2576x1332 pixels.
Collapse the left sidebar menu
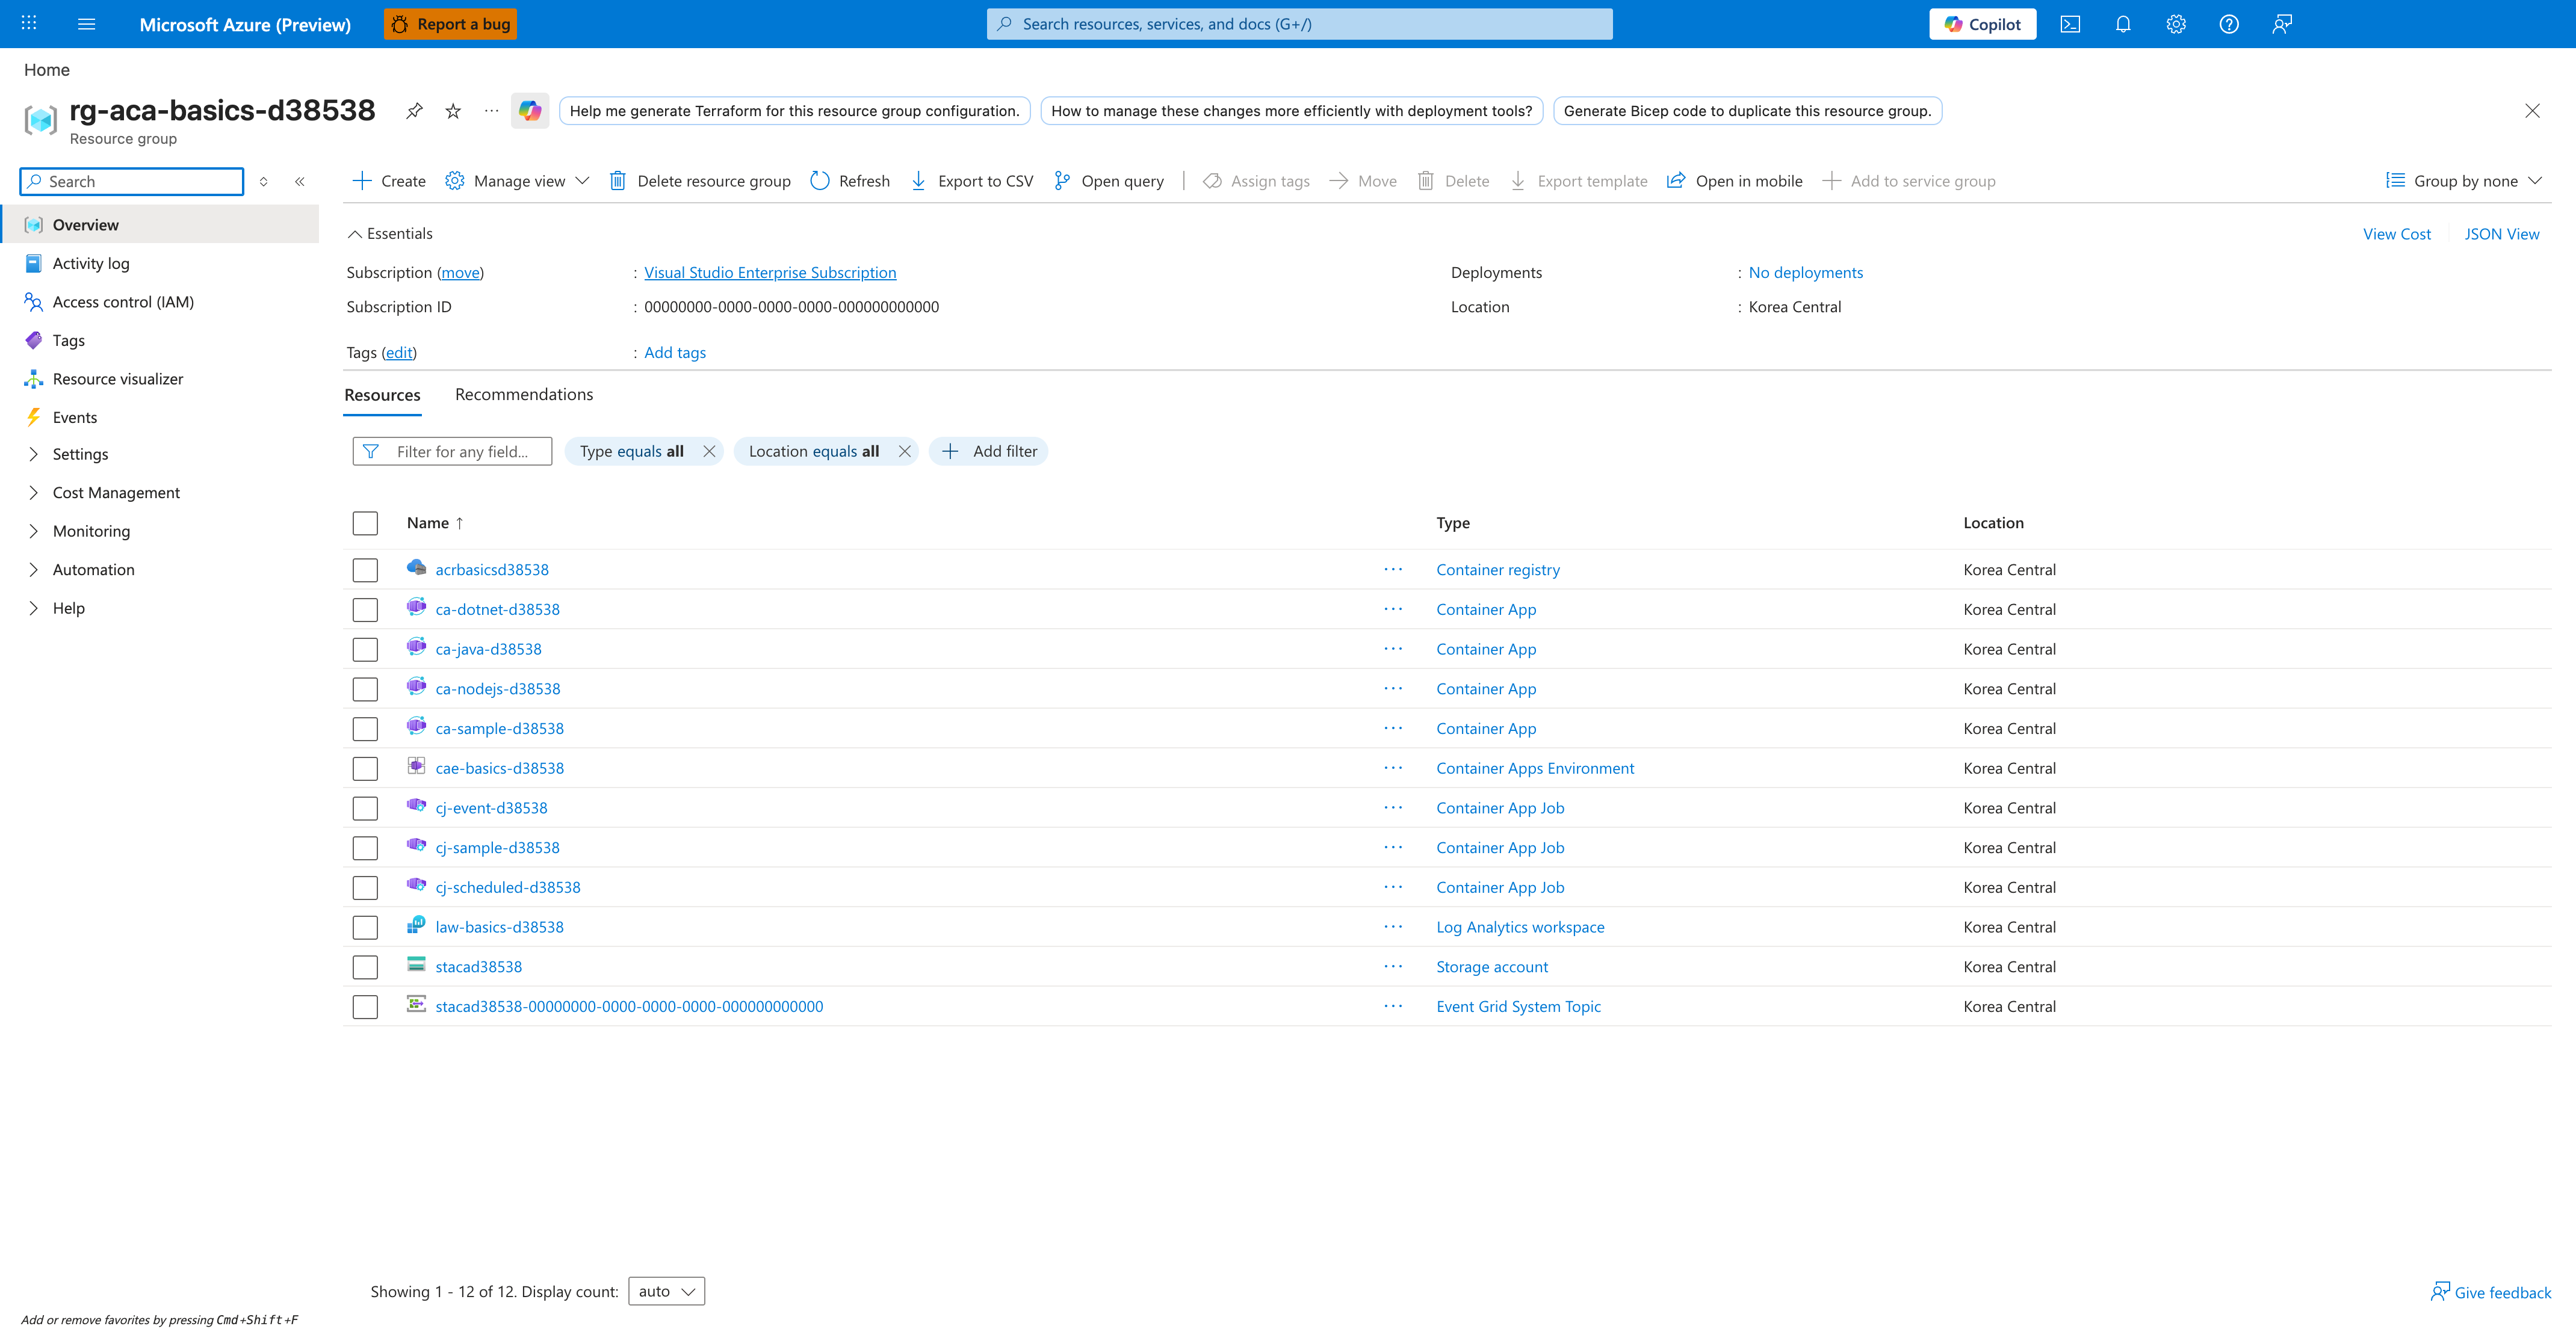(300, 181)
